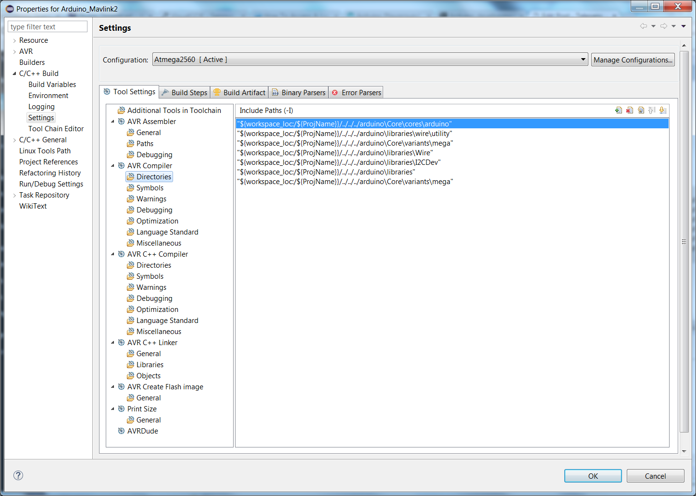696x496 pixels.
Task: Collapse the AVR Compiler tool group
Action: pos(113,166)
